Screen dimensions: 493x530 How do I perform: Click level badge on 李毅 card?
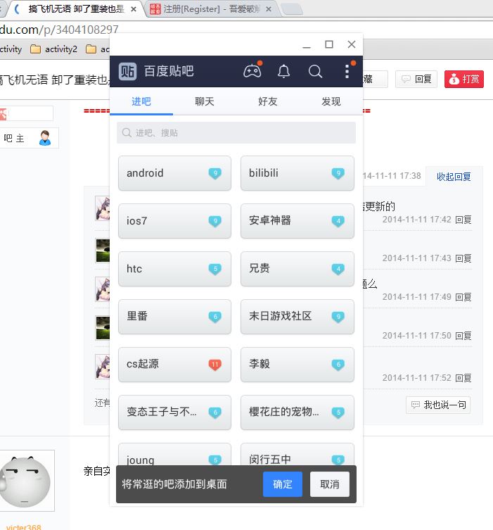point(338,365)
